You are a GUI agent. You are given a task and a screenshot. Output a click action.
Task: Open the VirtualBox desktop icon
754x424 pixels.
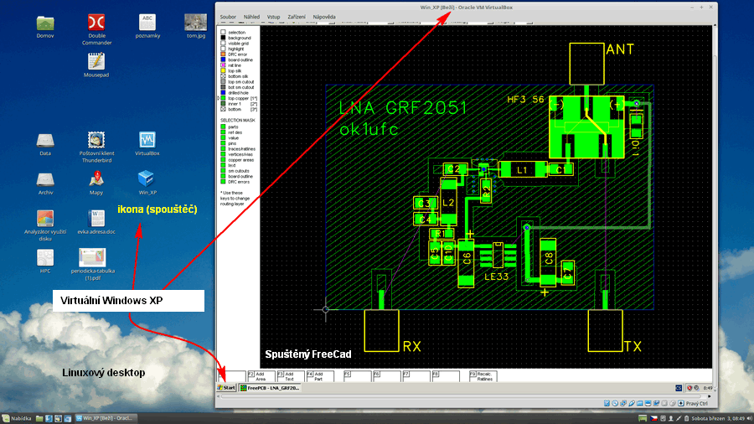pos(147,140)
